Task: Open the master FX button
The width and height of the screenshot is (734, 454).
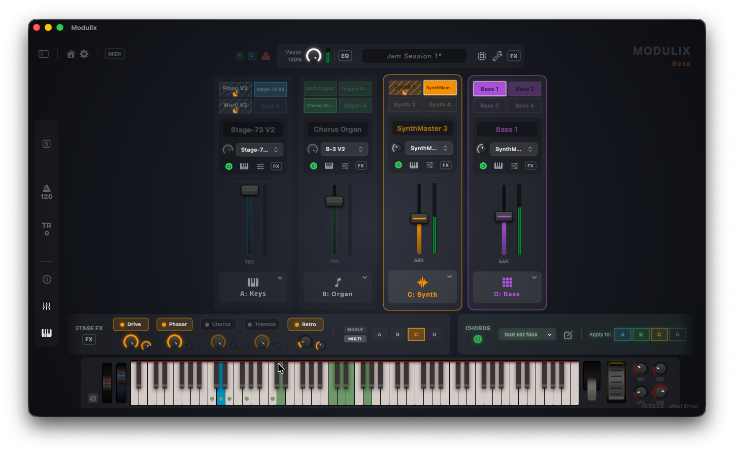Action: (x=514, y=56)
